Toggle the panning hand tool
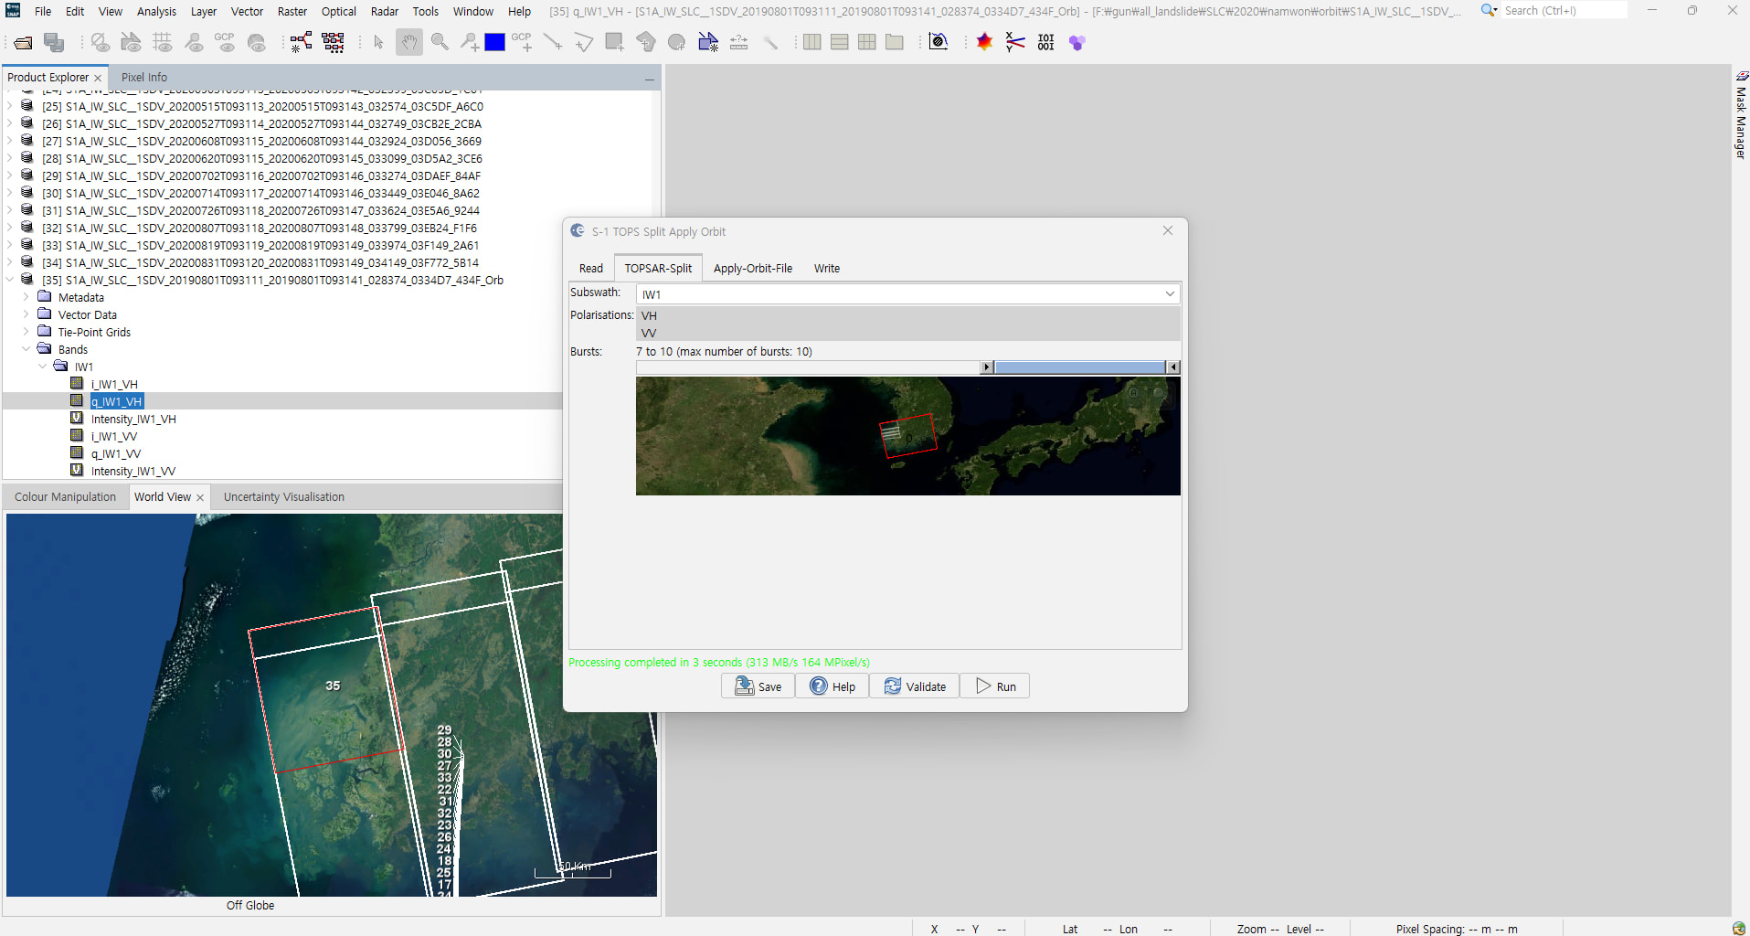This screenshot has width=1750, height=936. (409, 43)
